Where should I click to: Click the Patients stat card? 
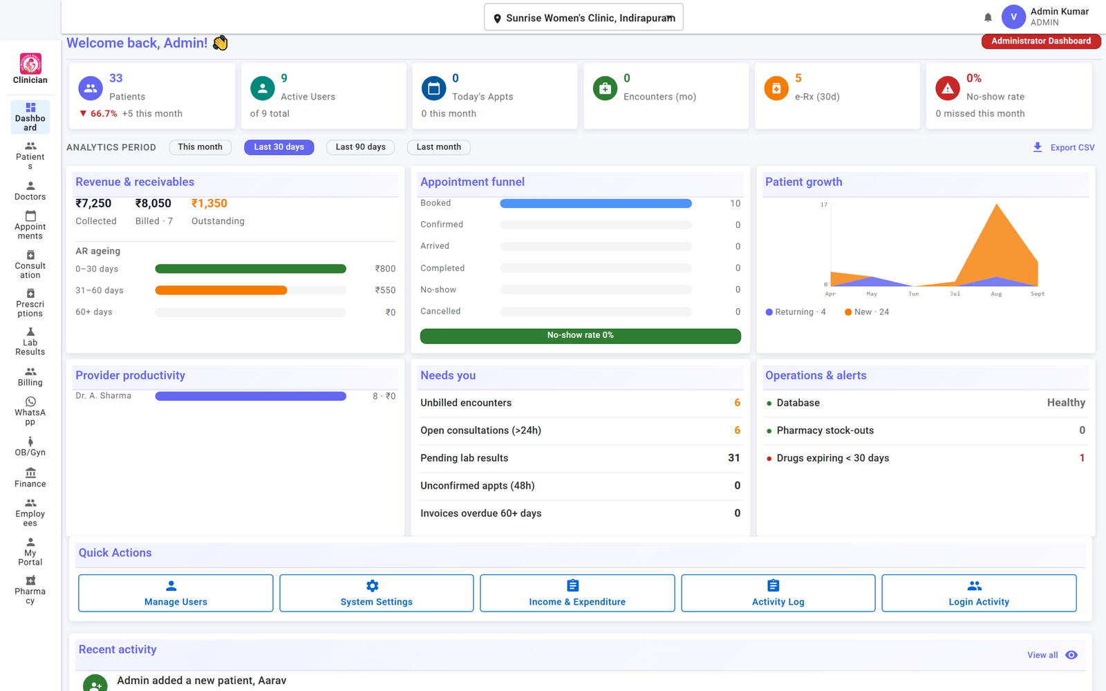(152, 96)
